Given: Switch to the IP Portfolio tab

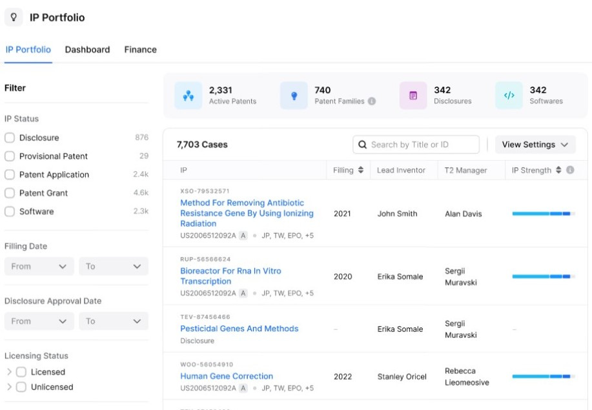Looking at the screenshot, I should tap(28, 50).
